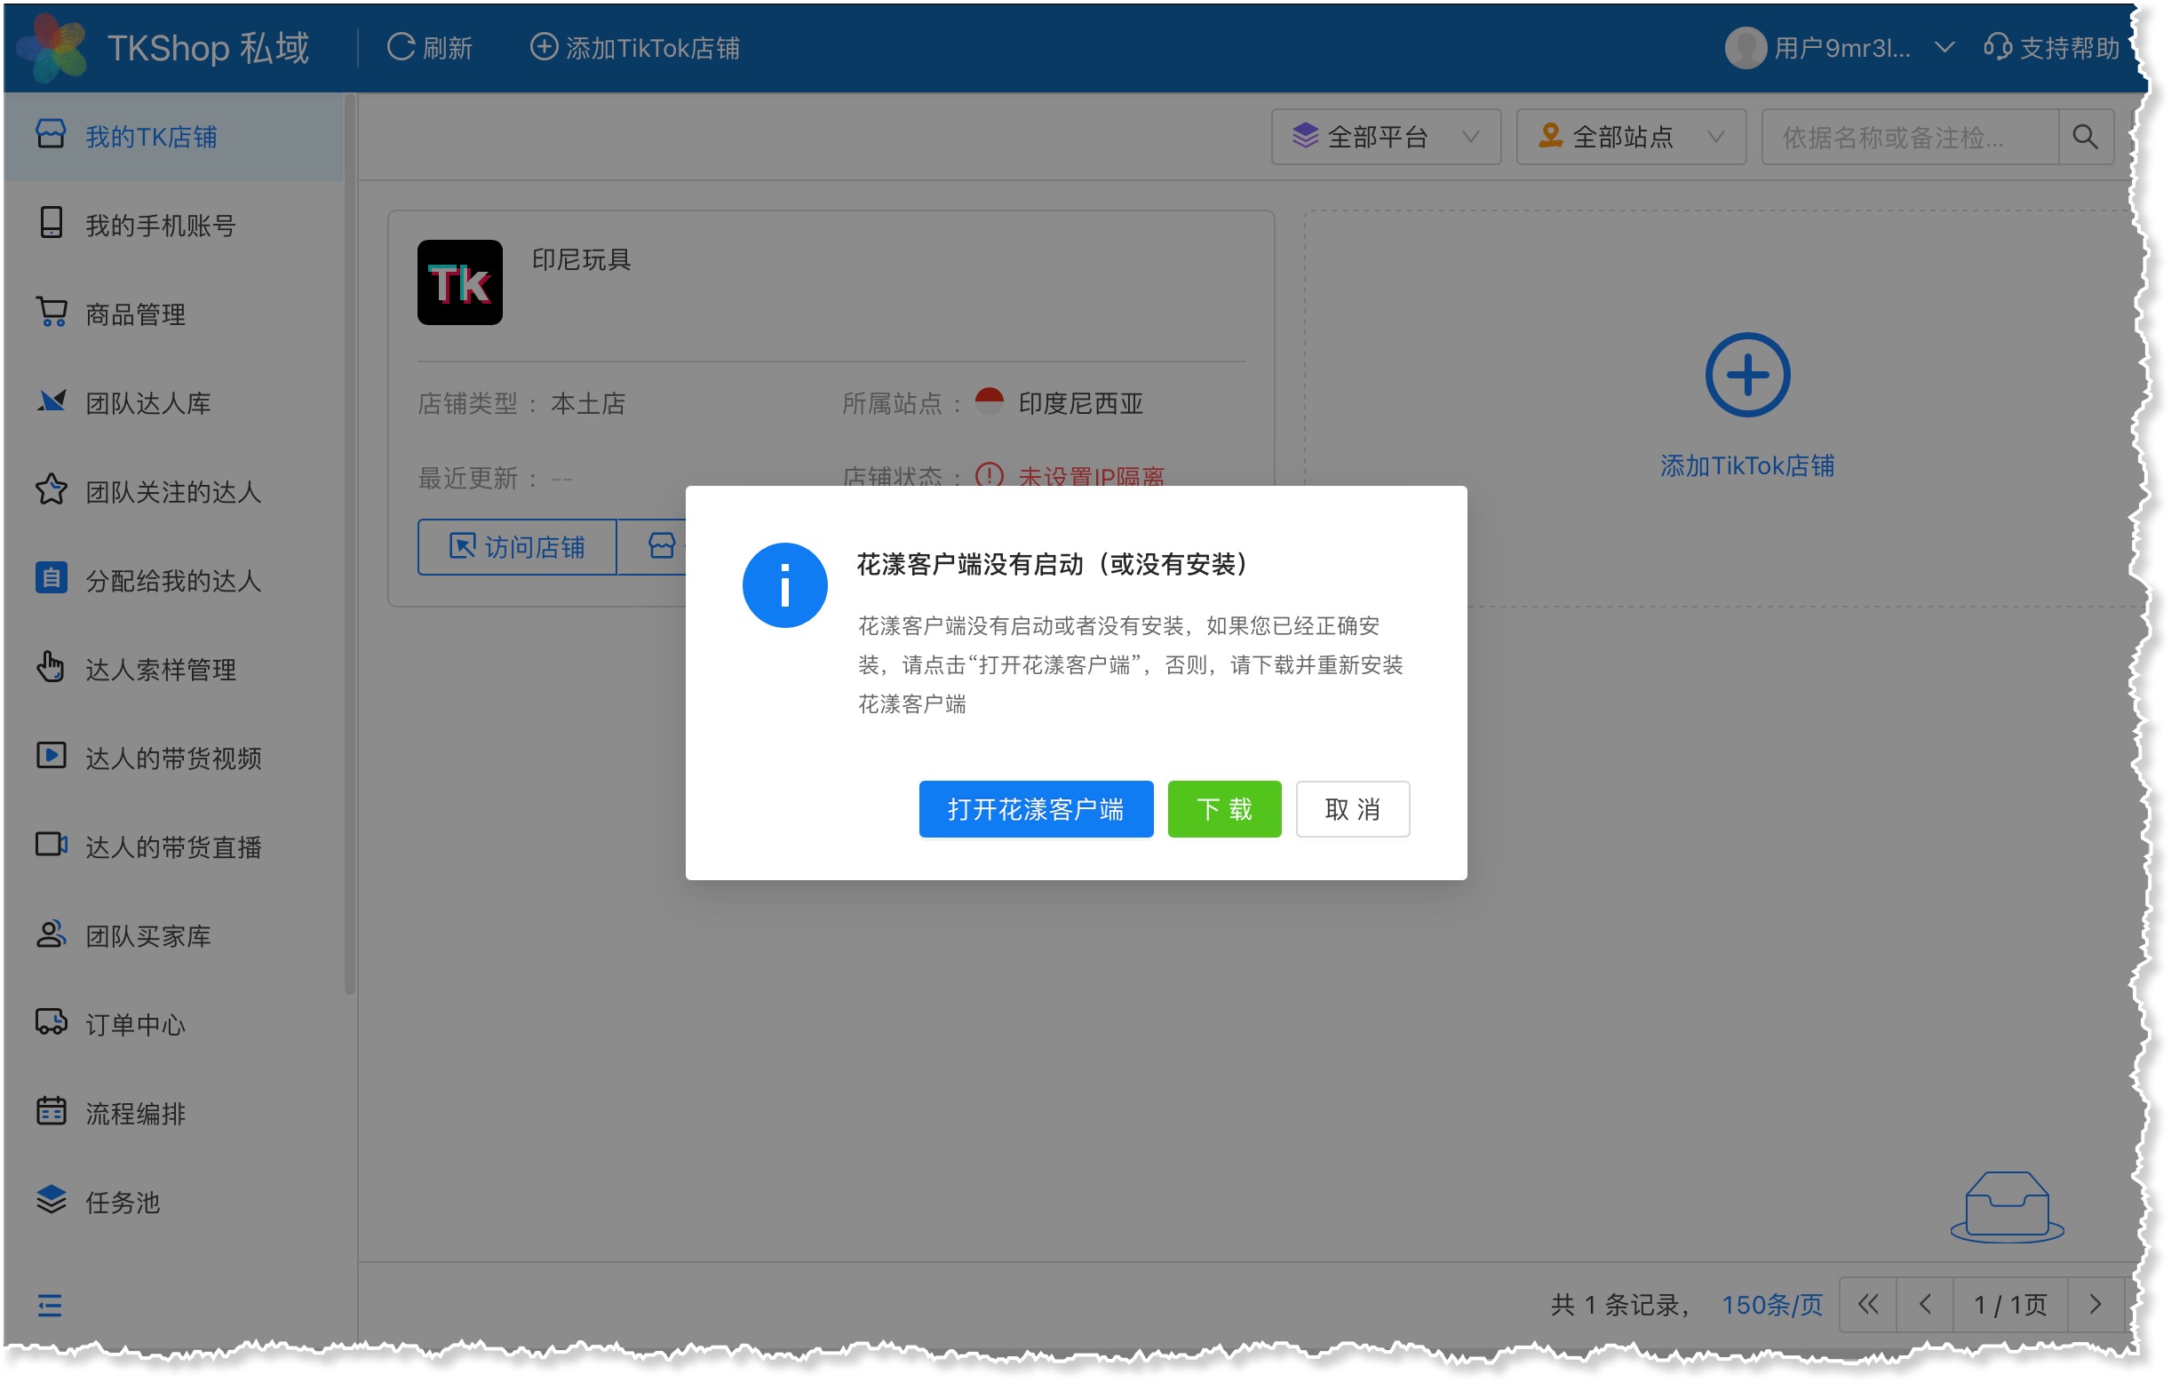Open the 全部站点 site dropdown
The image size is (2171, 1382).
tap(1631, 137)
